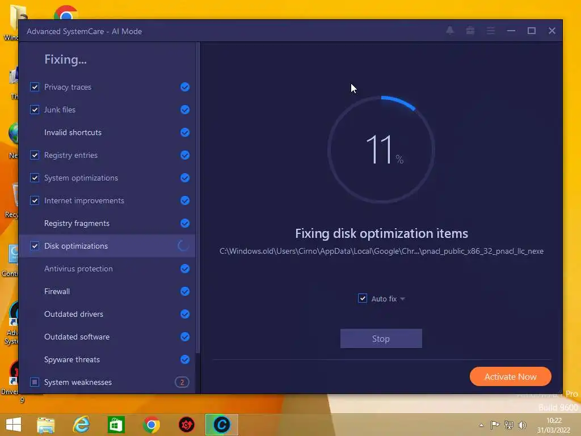The image size is (581, 436).
Task: Click the left panel vertical scrollbar
Action: [198, 196]
